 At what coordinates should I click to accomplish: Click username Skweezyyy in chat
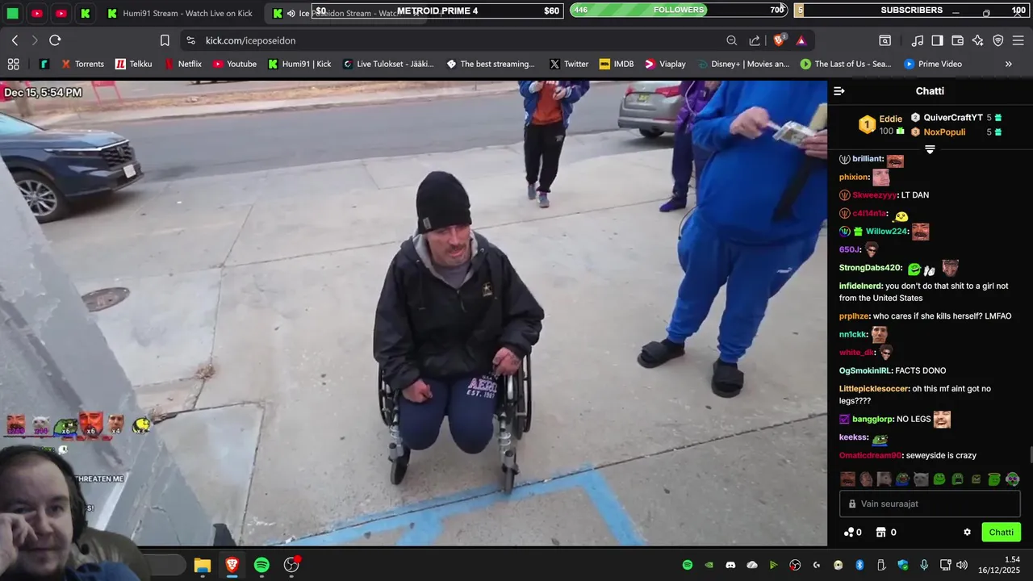pyautogui.click(x=875, y=195)
